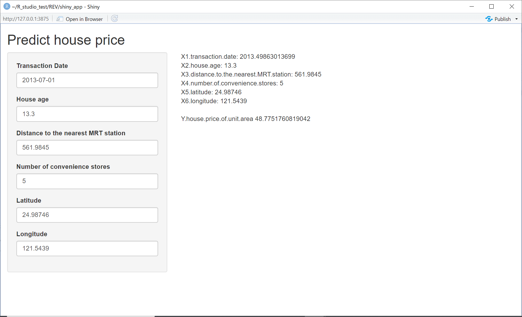Select the X3.distance.to.the.nearest.MRT.station output line
The height and width of the screenshot is (317, 522).
tap(251, 75)
